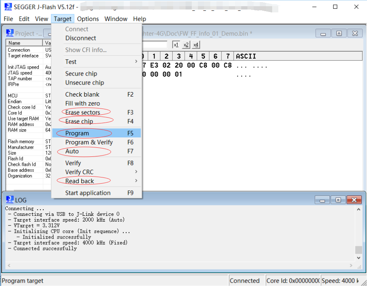Click the x1 byte-width icon
Image resolution: width=367 pixels, height=286 pixels.
pos(176,45)
